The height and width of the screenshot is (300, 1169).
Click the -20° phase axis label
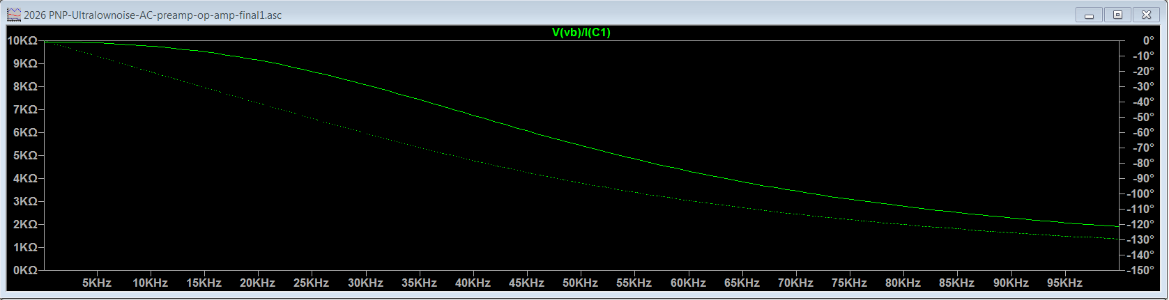pyautogui.click(x=1143, y=72)
